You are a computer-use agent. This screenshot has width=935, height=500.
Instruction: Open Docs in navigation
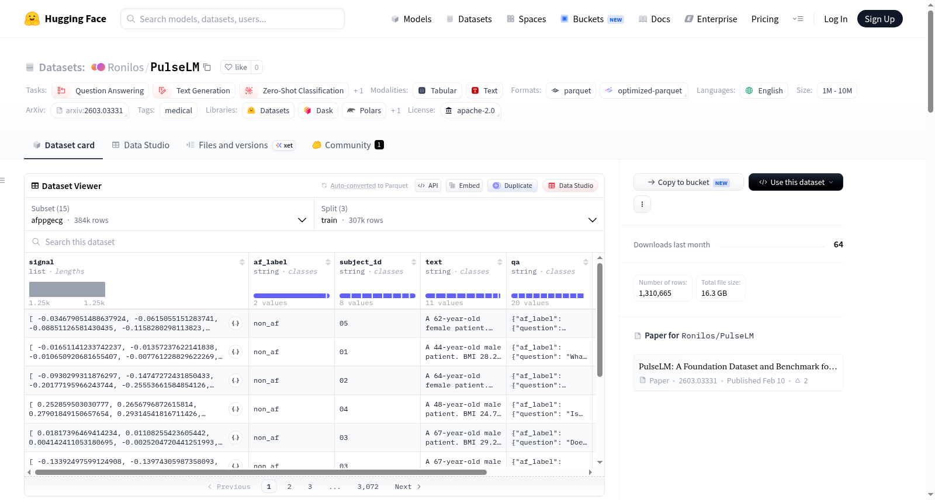click(x=654, y=19)
